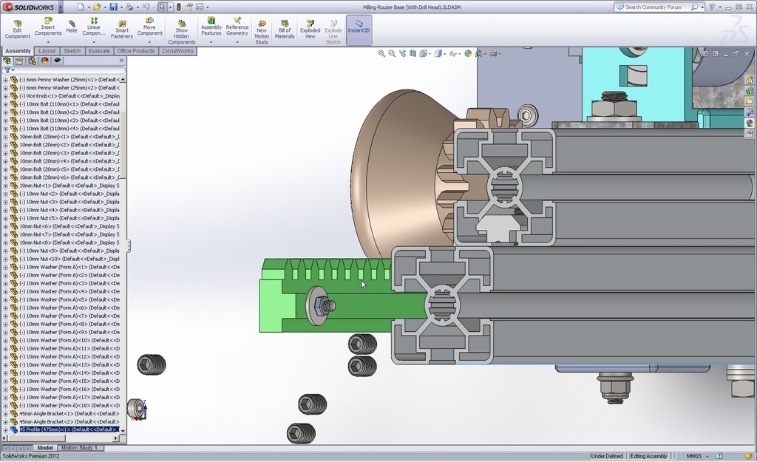Toggle the Instant3D button

(x=359, y=28)
